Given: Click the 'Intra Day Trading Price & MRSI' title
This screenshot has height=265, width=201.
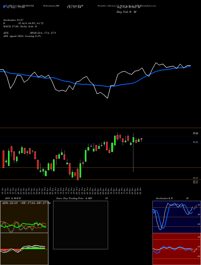Looking at the screenshot, I should (x=82, y=198).
